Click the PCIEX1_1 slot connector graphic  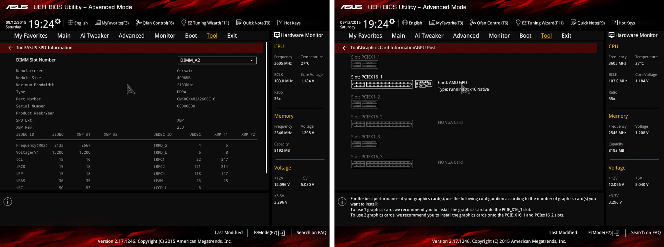pyautogui.click(x=364, y=64)
